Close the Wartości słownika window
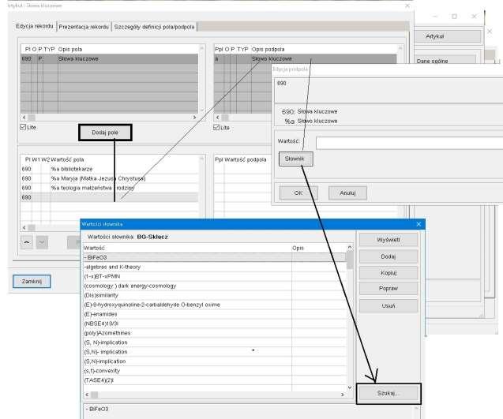The image size is (503, 419). pos(419,224)
